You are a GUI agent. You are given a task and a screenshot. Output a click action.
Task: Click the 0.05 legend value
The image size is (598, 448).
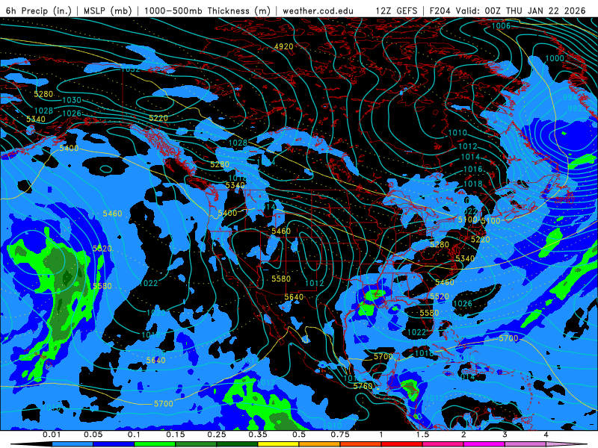[x=93, y=435]
